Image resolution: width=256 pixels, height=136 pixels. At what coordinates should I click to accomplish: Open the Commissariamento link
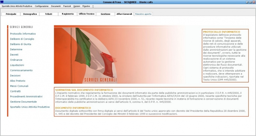(21, 70)
